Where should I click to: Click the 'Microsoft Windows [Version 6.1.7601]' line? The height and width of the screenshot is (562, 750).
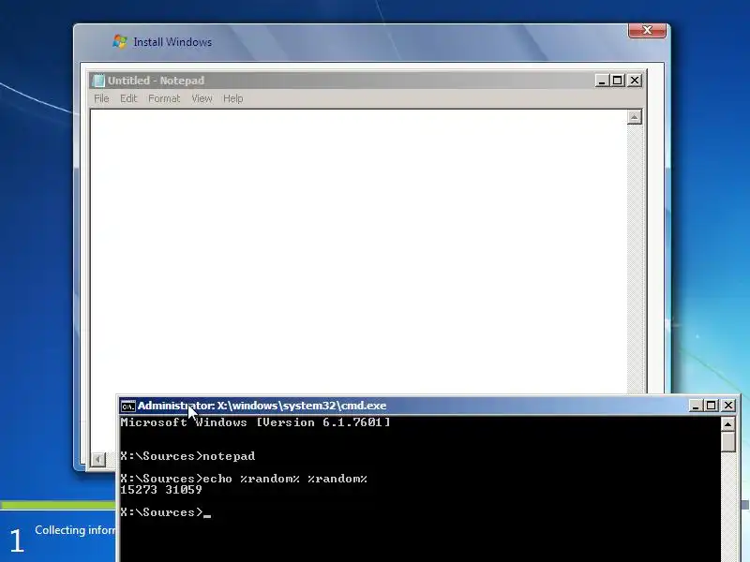(x=255, y=422)
